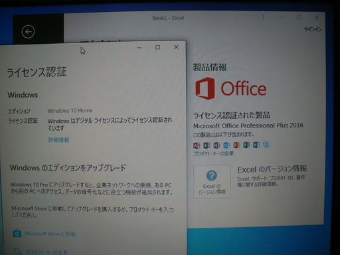340x255 pixels.
Task: Click the green Excel app icon
Action: pyautogui.click(x=207, y=145)
